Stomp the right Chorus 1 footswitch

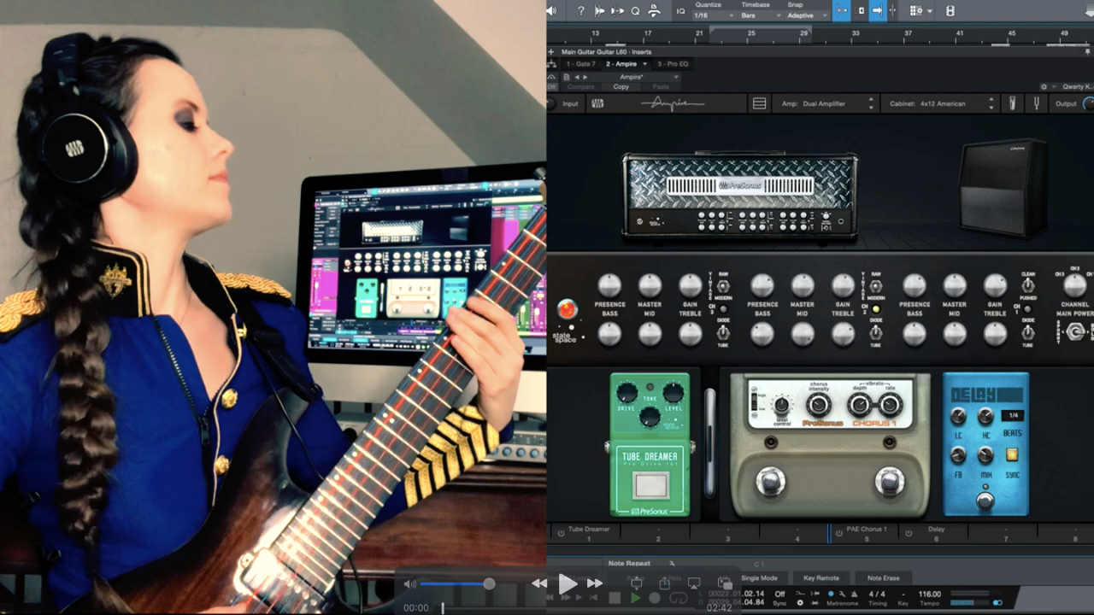click(890, 482)
